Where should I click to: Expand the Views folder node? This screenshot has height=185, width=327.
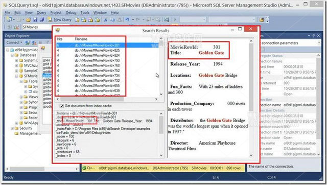click(x=21, y=97)
